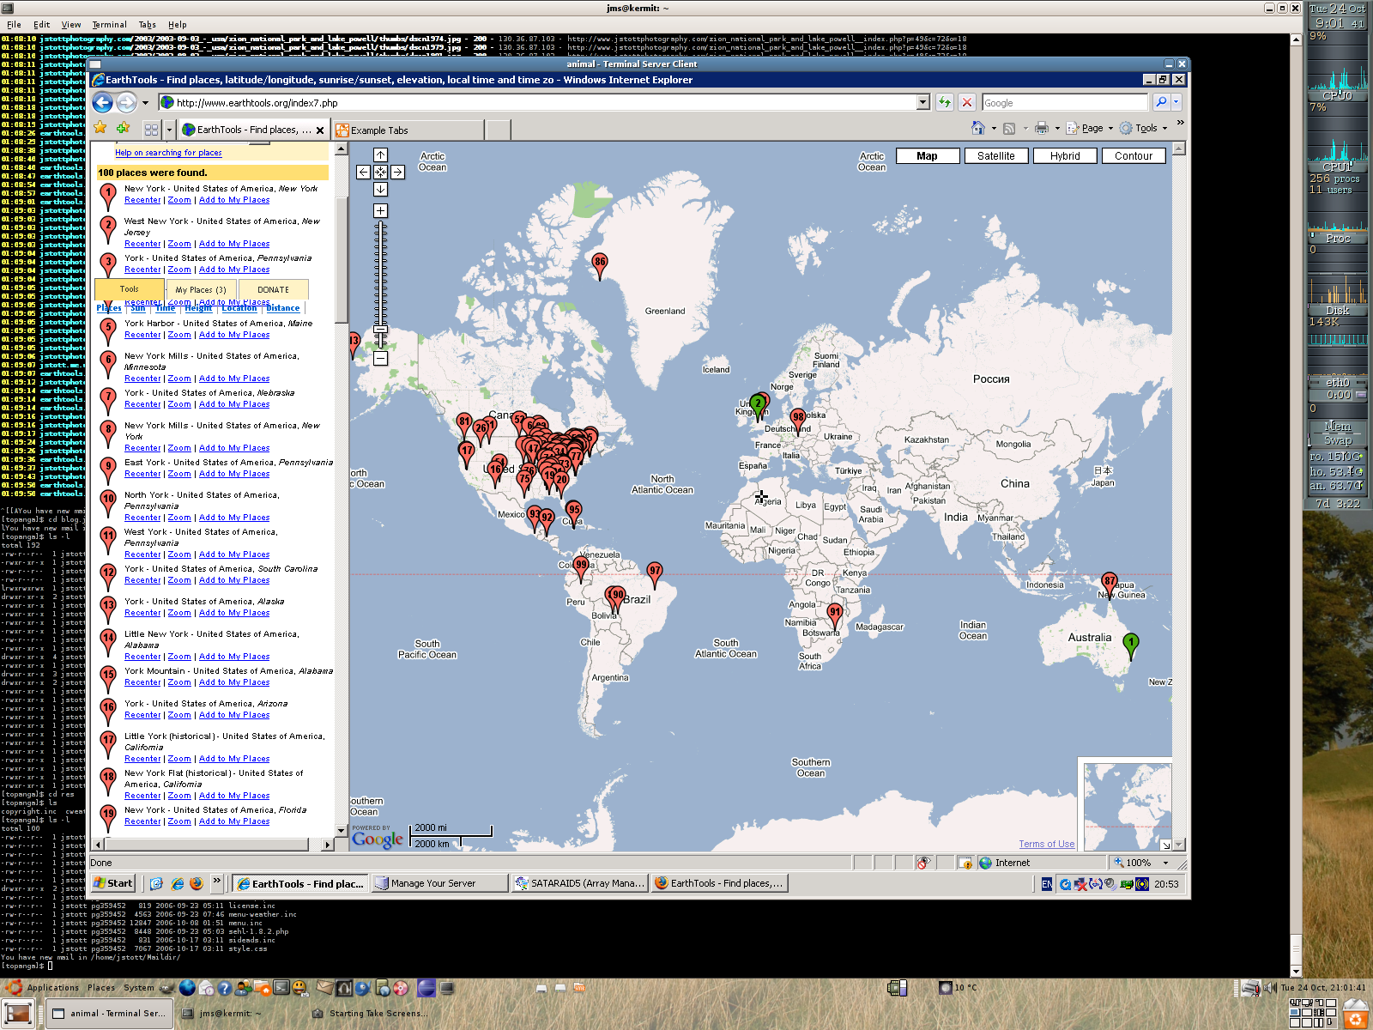The height and width of the screenshot is (1030, 1373).
Task: Open search provider dropdown arrow
Action: click(x=1176, y=102)
